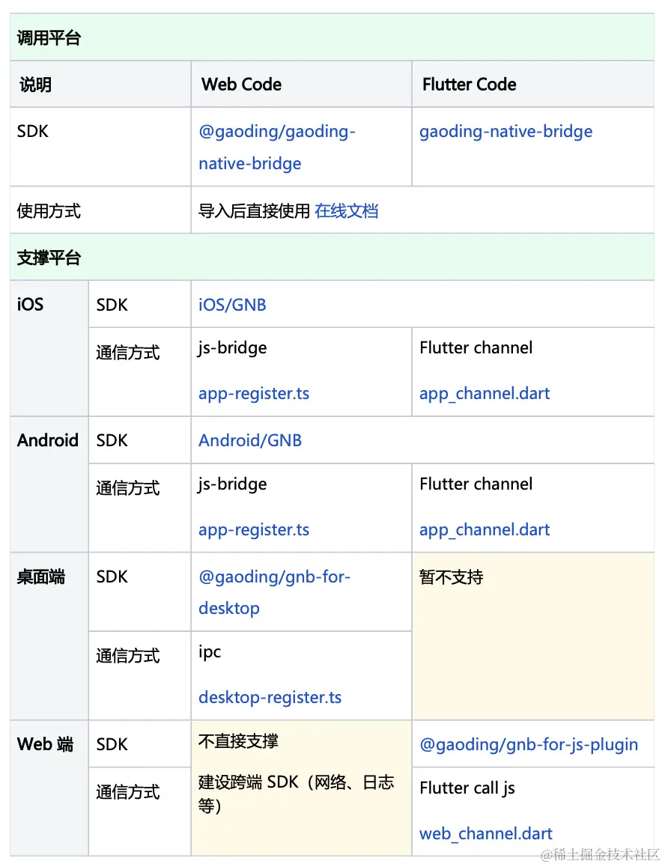Click the SDK label under 调用平台
Image resolution: width=665 pixels, height=867 pixels.
tap(33, 131)
